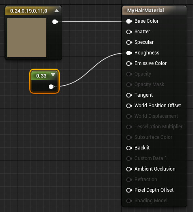Click the color constant node's output pin

(x=55, y=22)
